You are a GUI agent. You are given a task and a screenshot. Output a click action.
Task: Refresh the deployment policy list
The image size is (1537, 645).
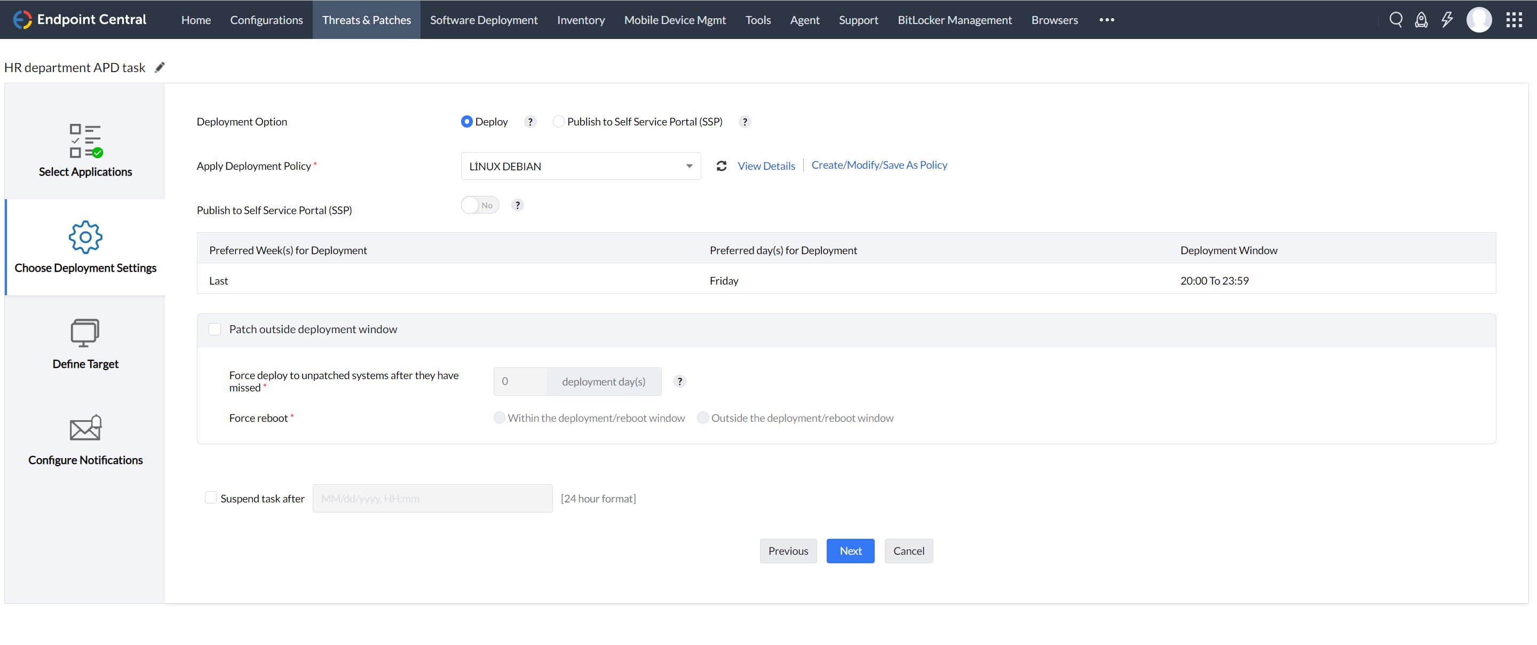point(722,166)
